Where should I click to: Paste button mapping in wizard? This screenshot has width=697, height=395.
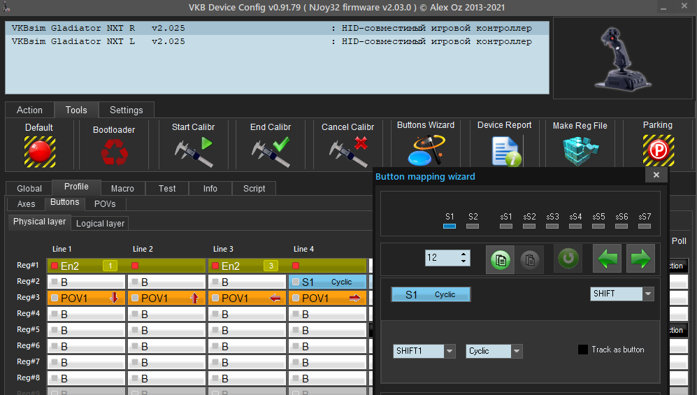coord(529,259)
